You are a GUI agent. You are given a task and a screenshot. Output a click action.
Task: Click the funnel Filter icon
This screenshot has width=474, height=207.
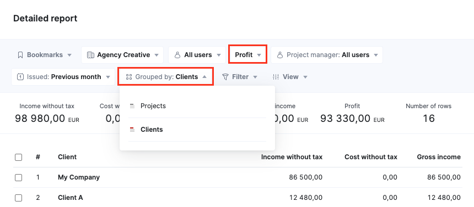225,77
